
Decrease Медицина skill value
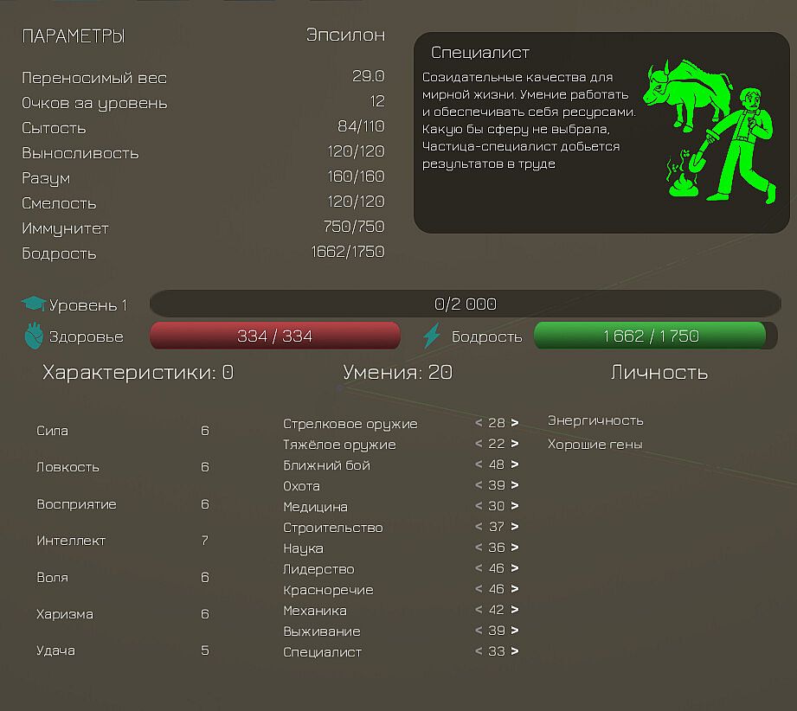point(479,506)
